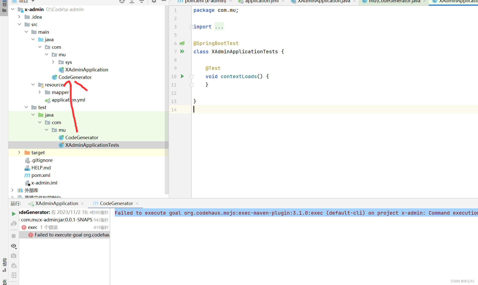The image size is (478, 285).
Task: Collapse the src folder
Action: pos(19,24)
